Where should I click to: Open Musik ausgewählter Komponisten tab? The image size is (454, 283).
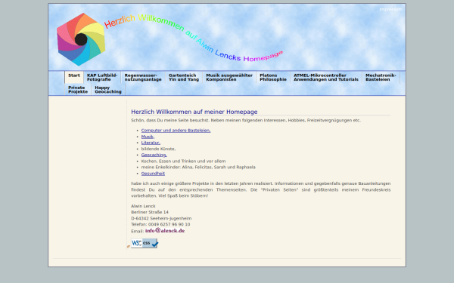(229, 77)
